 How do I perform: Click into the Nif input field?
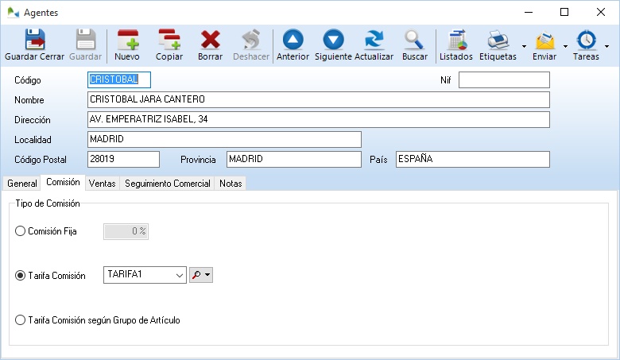pos(504,80)
